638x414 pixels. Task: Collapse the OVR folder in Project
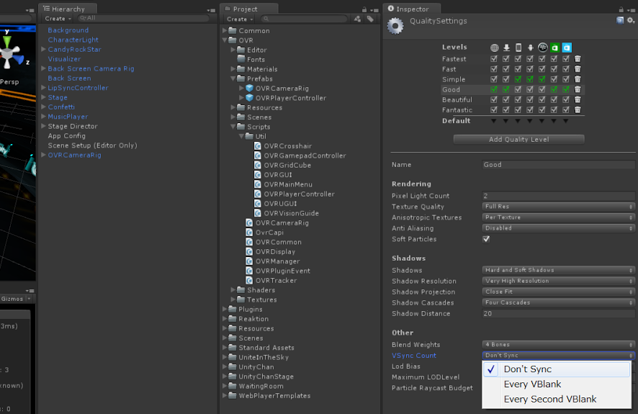pyautogui.click(x=225, y=40)
